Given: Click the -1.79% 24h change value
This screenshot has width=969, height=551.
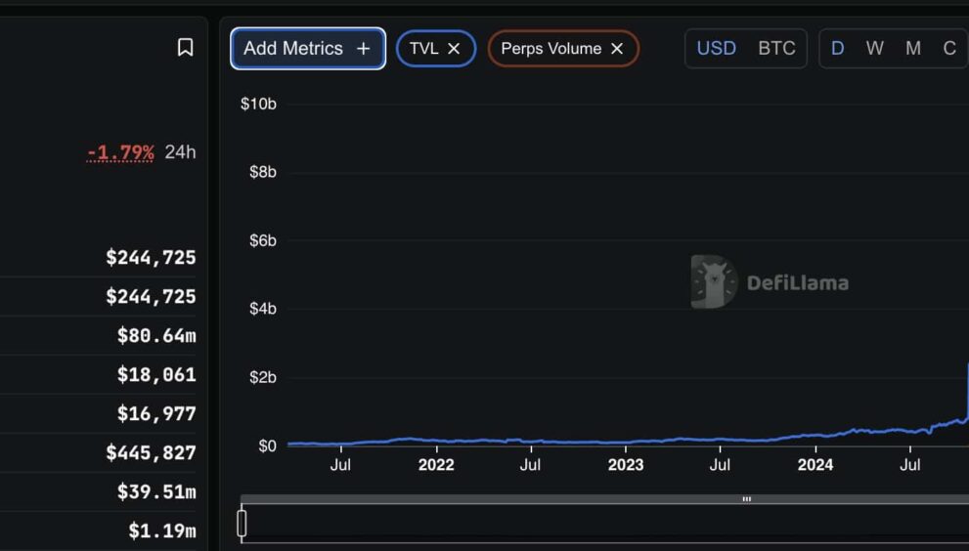Looking at the screenshot, I should 120,152.
